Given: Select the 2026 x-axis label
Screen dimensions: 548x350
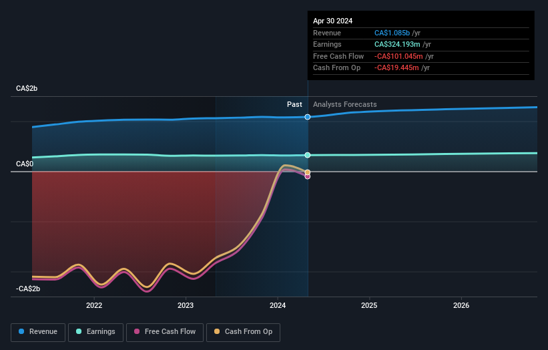Looking at the screenshot, I should point(461,306).
